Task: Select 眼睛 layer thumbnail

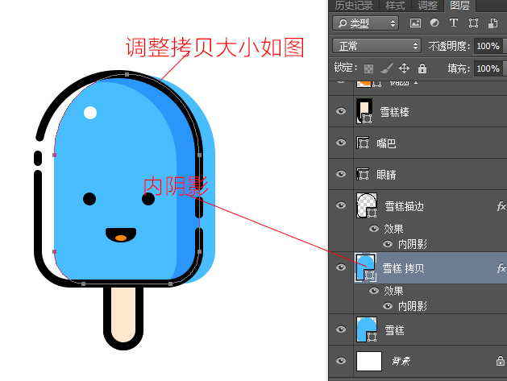Action: coord(363,174)
